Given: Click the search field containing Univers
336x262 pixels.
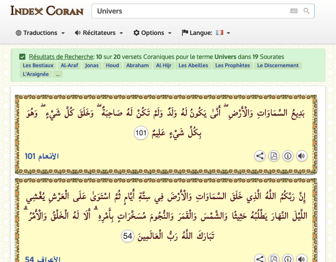Looking at the screenshot, I should point(188,11).
